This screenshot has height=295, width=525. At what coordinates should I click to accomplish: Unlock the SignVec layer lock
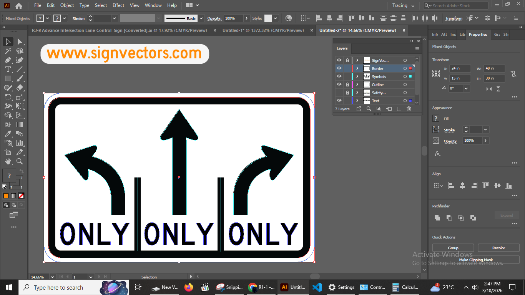[347, 60]
